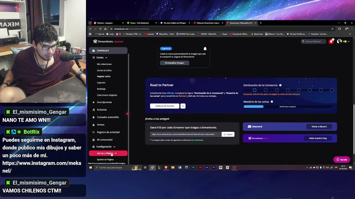The image size is (355, 199).
Task: Switch to Stream - Kick Dashboard tab
Action: (x=141, y=23)
